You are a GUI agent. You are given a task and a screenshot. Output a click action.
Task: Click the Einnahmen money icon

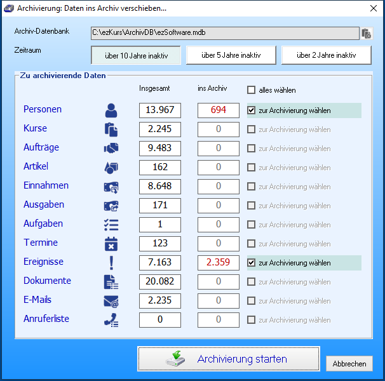[111, 187]
